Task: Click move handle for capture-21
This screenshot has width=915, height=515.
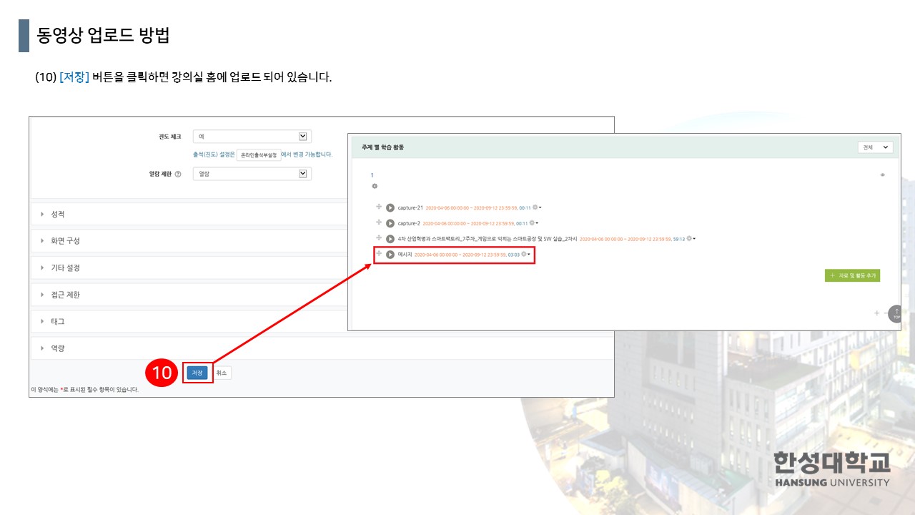Action: click(x=379, y=207)
